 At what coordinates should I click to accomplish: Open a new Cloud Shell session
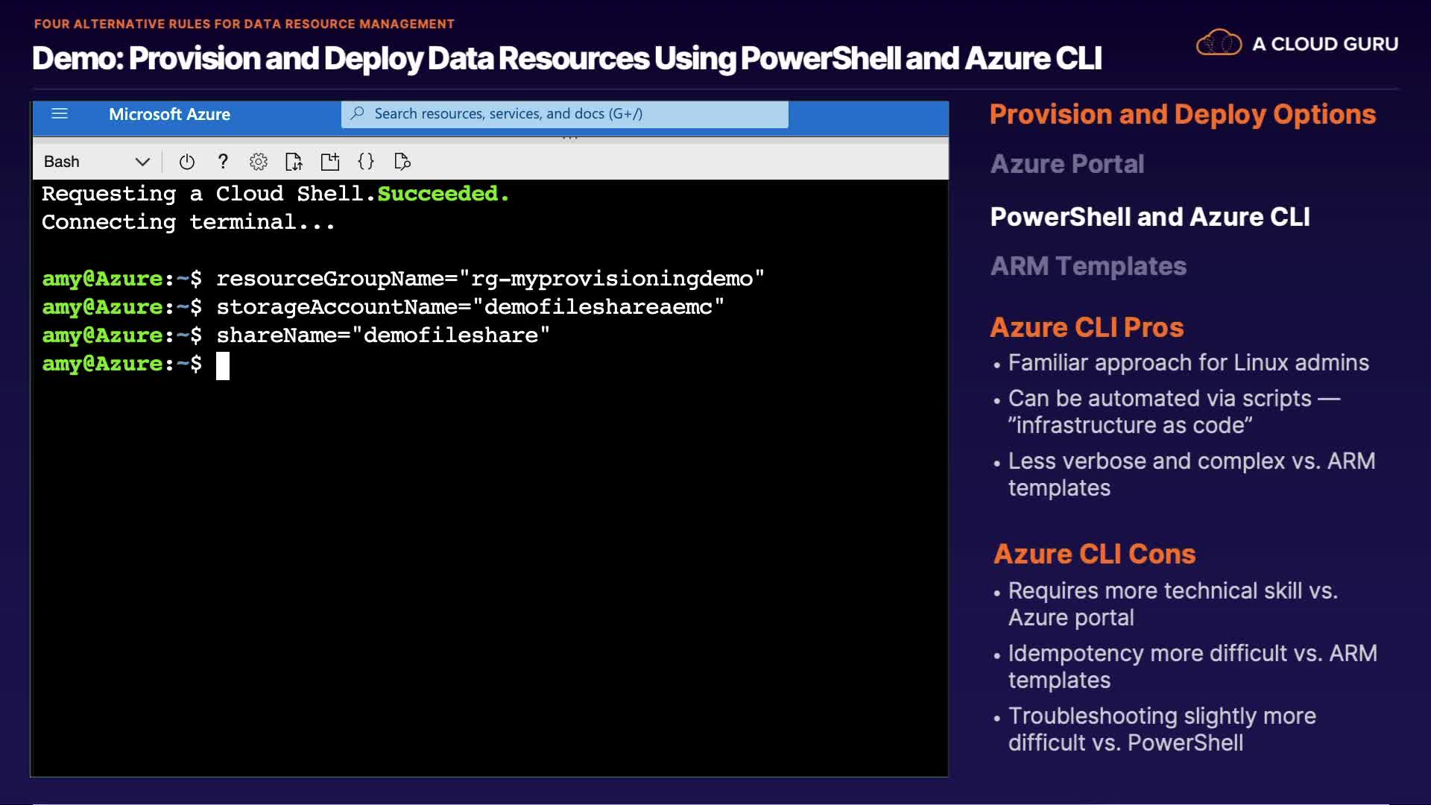tap(329, 162)
